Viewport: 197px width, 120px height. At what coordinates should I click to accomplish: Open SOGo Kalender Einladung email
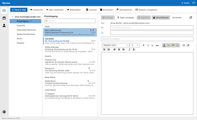(70, 49)
